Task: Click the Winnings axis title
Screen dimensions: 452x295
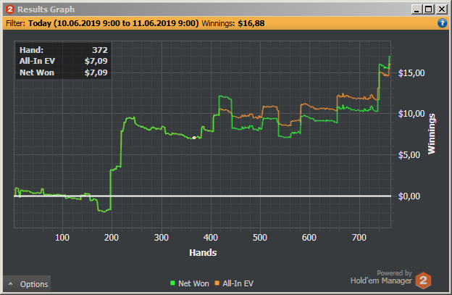Action: point(431,134)
